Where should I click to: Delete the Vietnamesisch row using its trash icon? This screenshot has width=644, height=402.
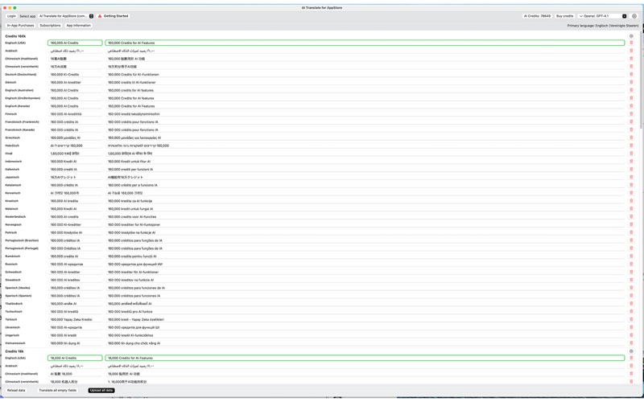[x=631, y=343]
